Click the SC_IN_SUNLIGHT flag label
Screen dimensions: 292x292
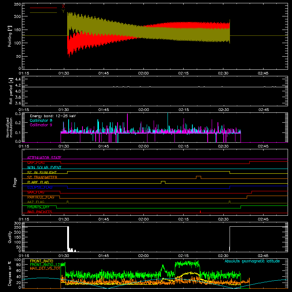tap(42, 172)
